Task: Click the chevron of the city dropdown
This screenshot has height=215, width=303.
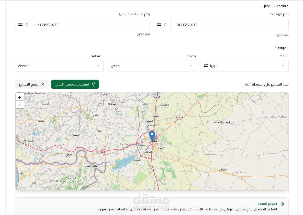Action: [191, 66]
